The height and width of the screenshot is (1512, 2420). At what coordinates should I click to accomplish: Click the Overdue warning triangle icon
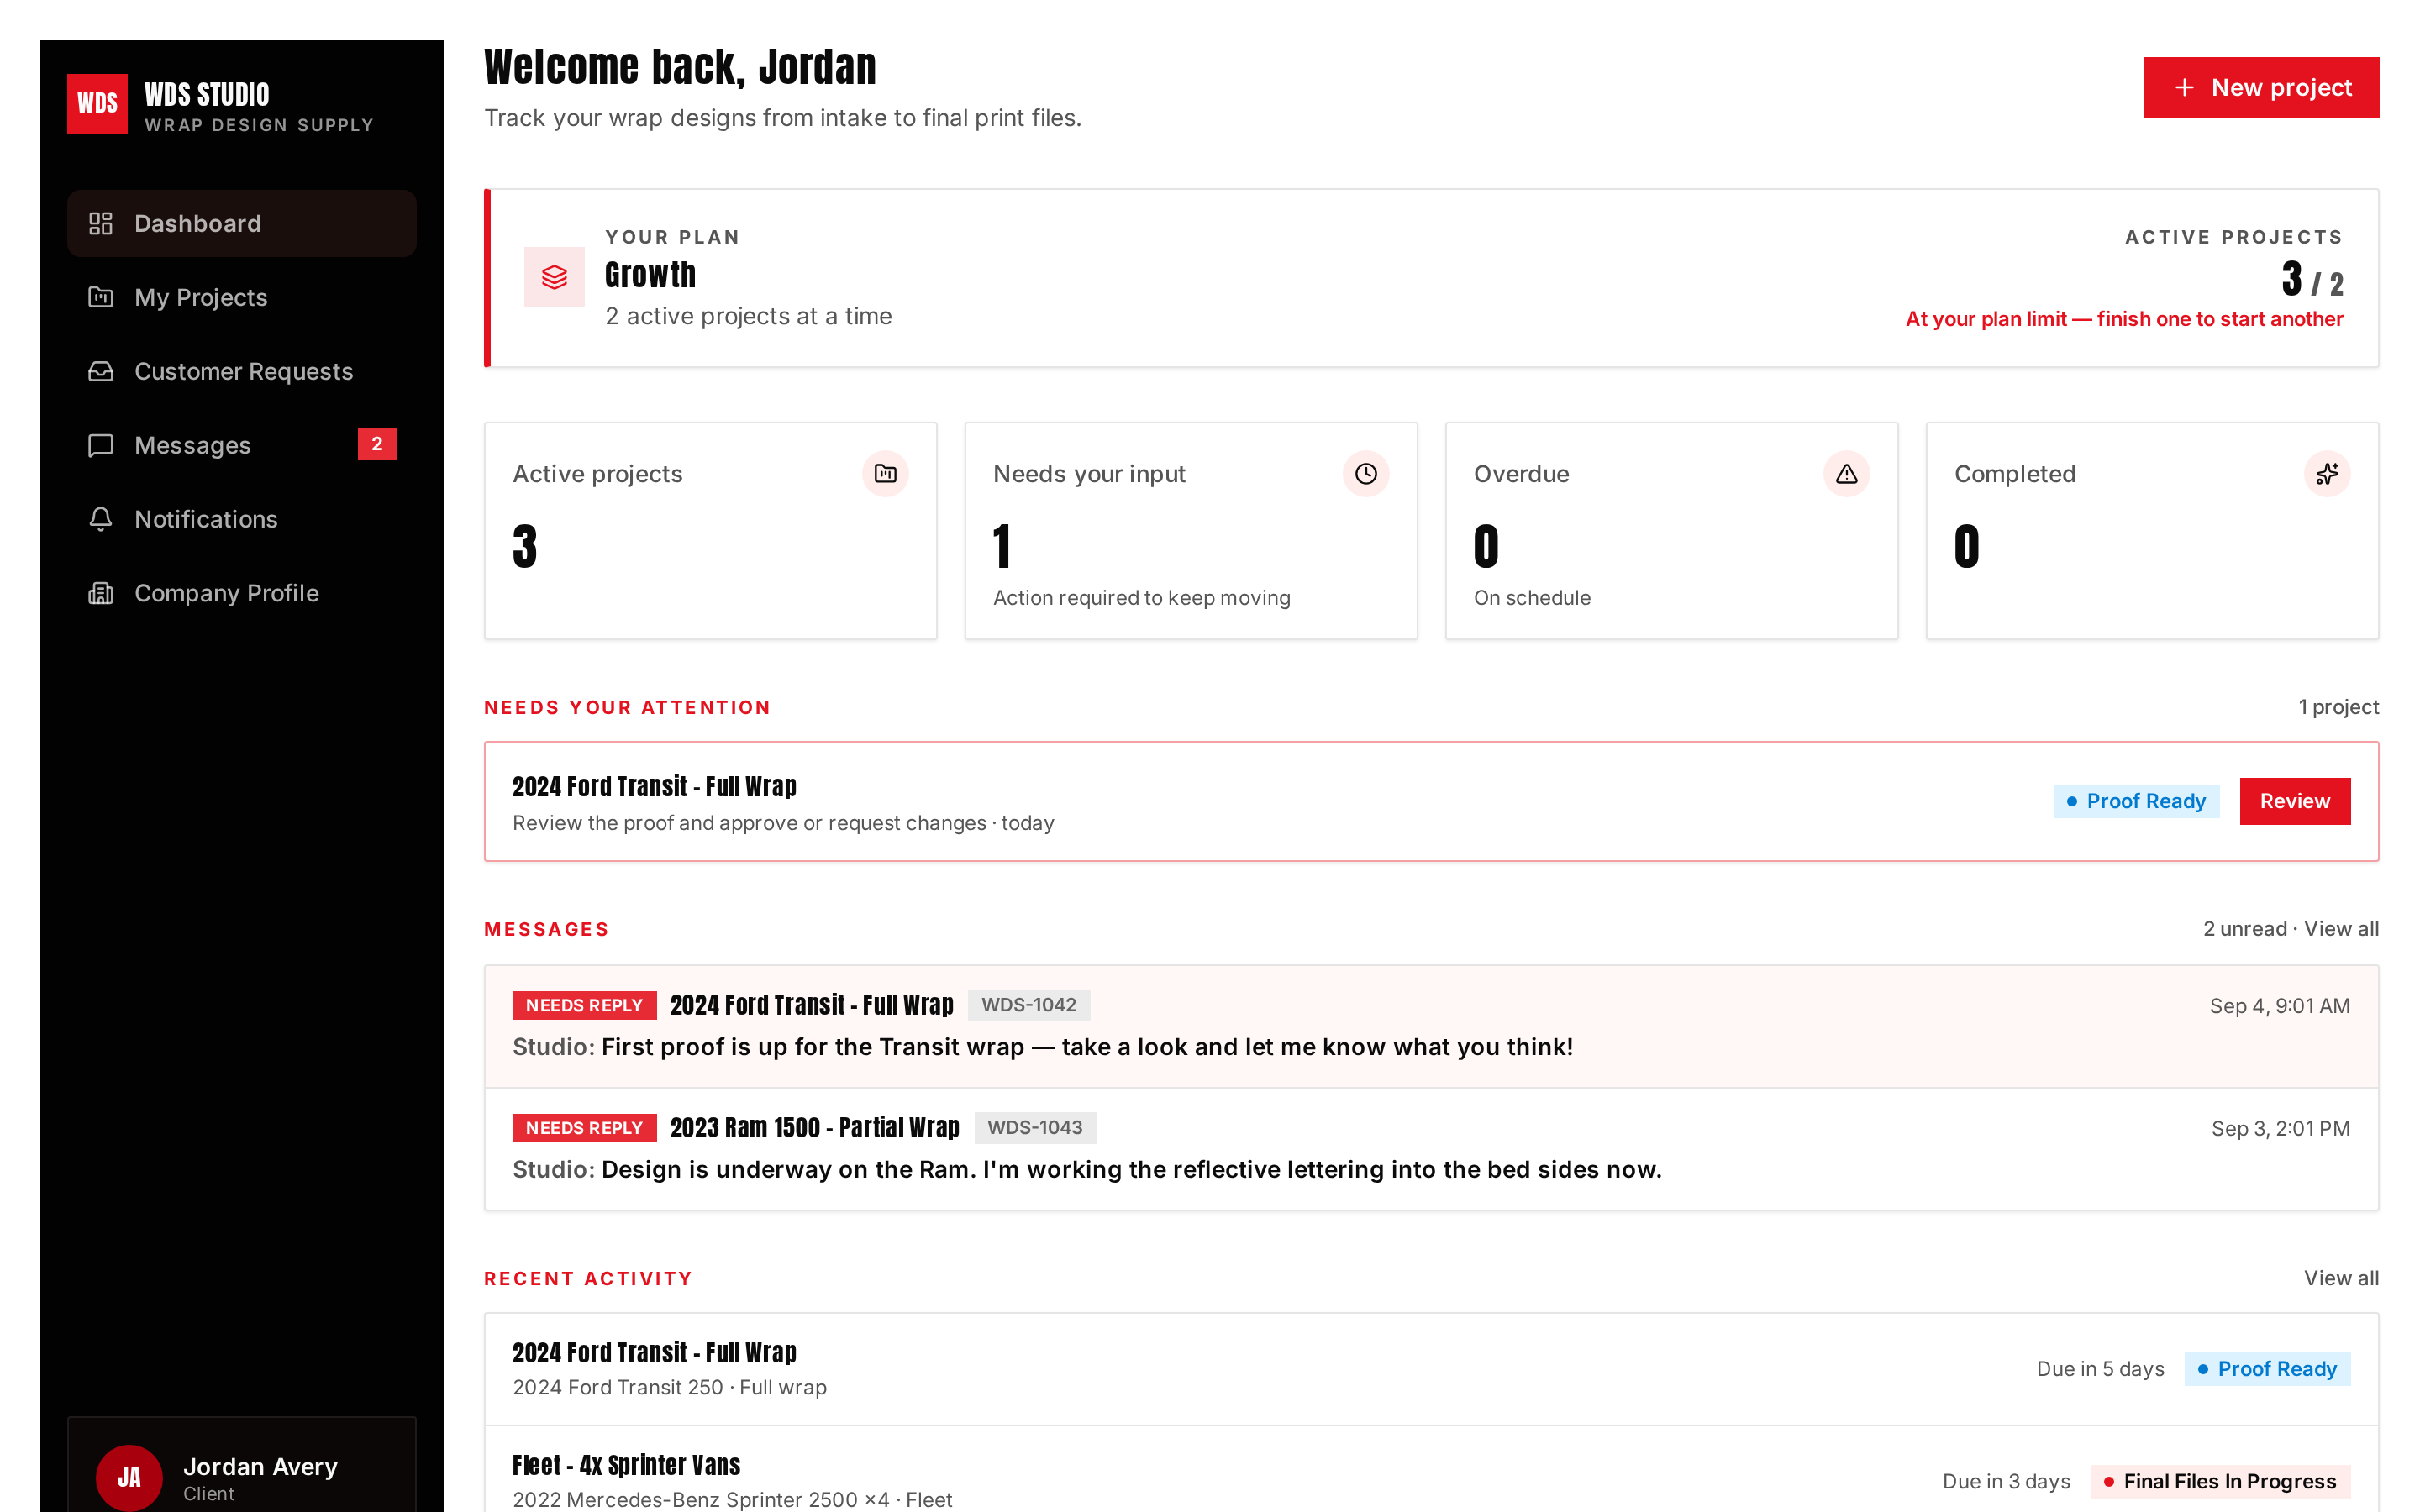(x=1846, y=473)
